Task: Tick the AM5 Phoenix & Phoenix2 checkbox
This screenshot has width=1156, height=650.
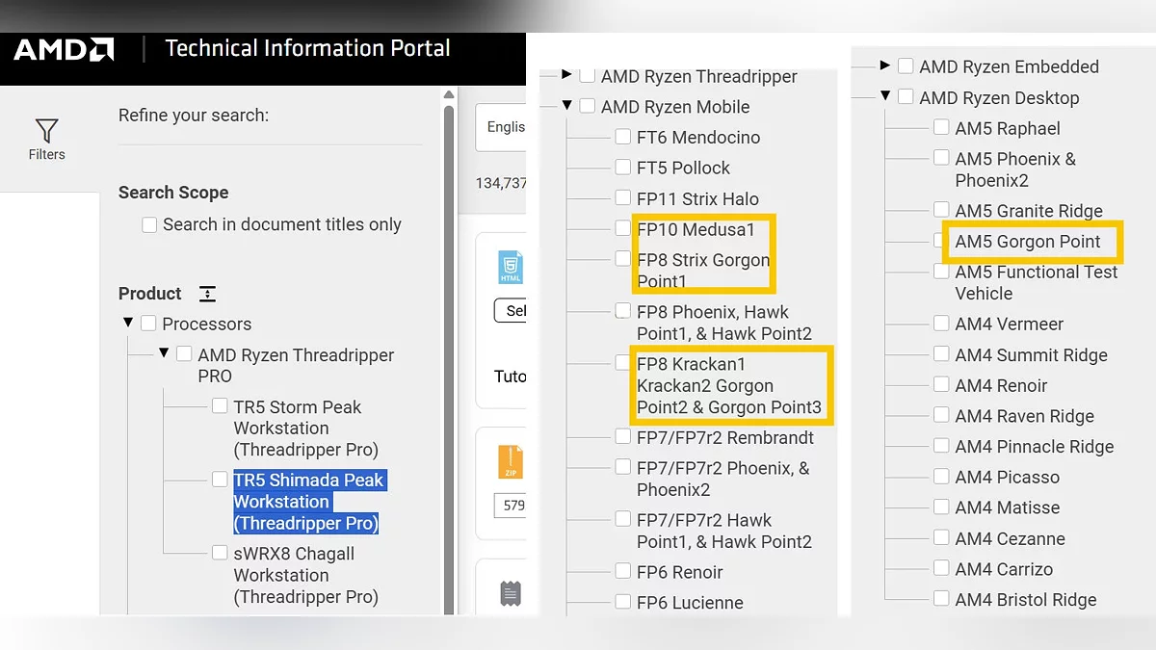Action: [941, 159]
